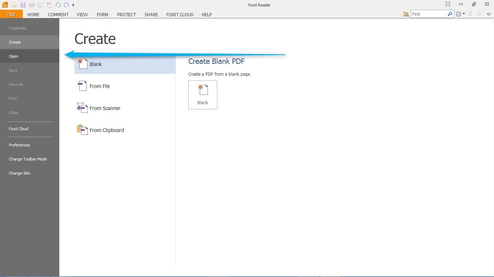This screenshot has width=494, height=277.
Task: Click the printer icon in quick access toolbar
Action: pyautogui.click(x=32, y=5)
